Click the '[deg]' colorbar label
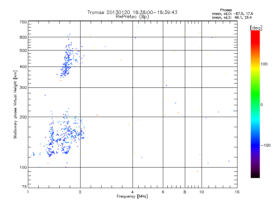 256,28
